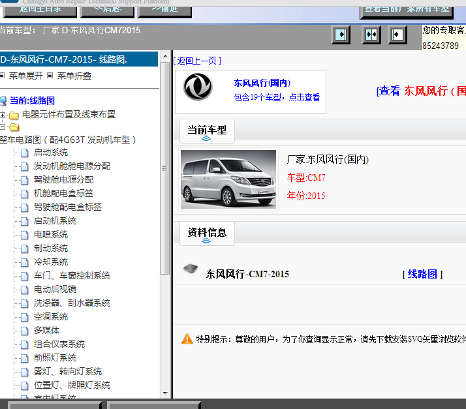Screen dimensions: 466x409
Task: Click the collapse-left arrow icon
Action: point(397,35)
